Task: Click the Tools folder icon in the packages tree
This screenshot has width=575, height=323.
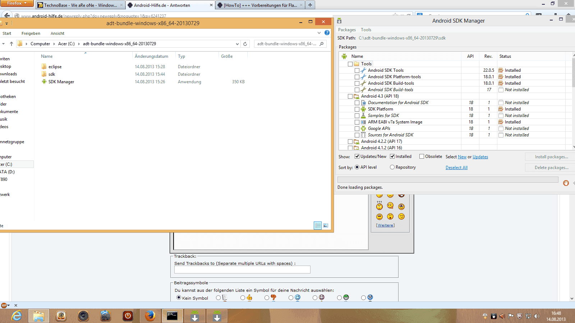Action: (x=356, y=64)
